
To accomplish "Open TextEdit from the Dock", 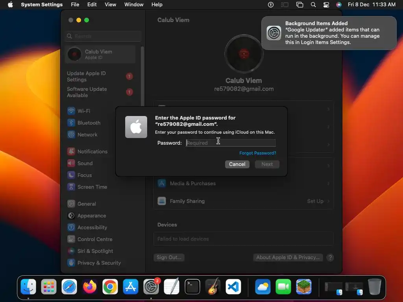I will pos(172,287).
